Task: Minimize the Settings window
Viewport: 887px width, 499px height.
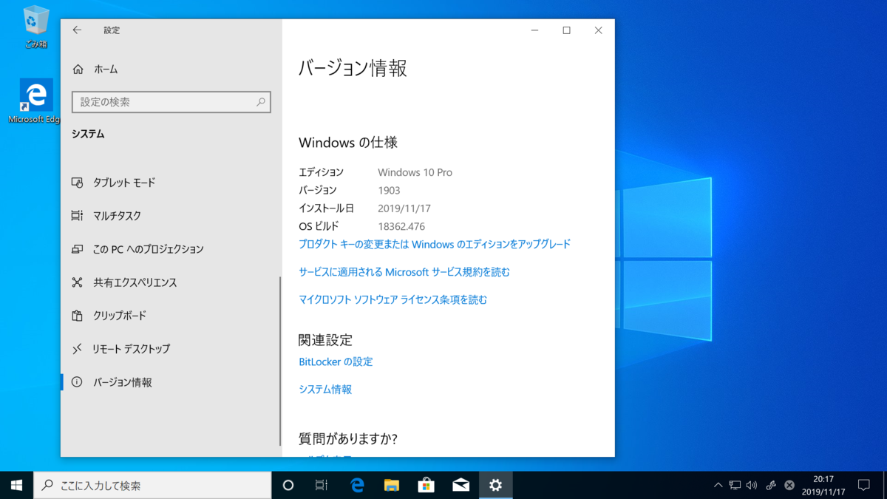Action: click(x=534, y=30)
